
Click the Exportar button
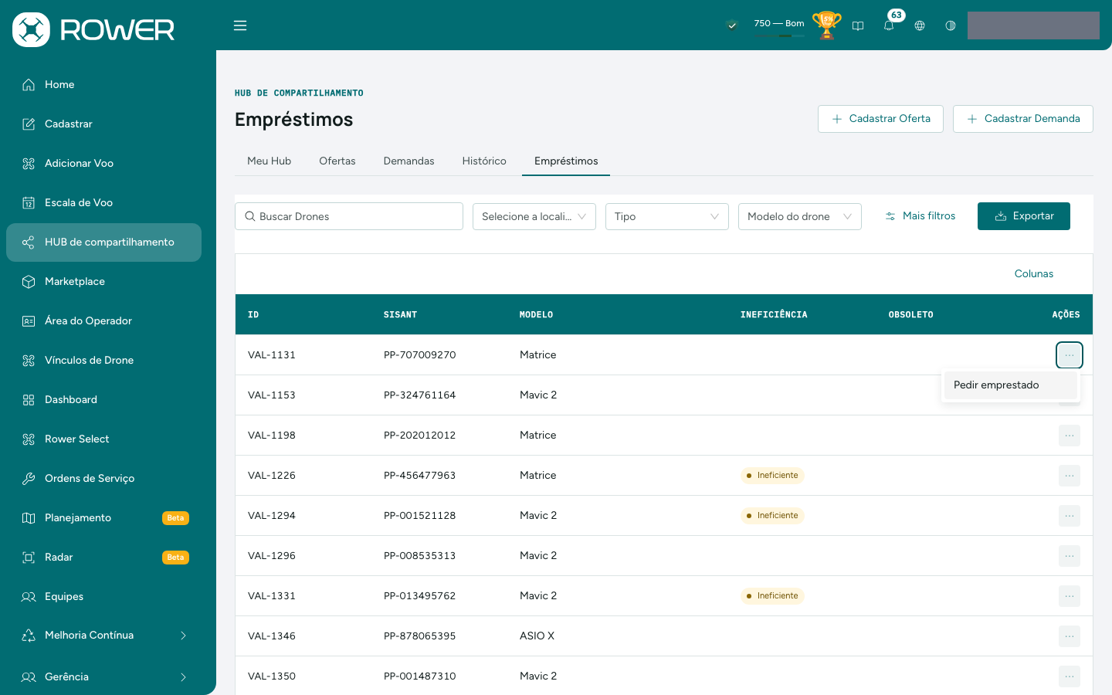click(x=1024, y=216)
